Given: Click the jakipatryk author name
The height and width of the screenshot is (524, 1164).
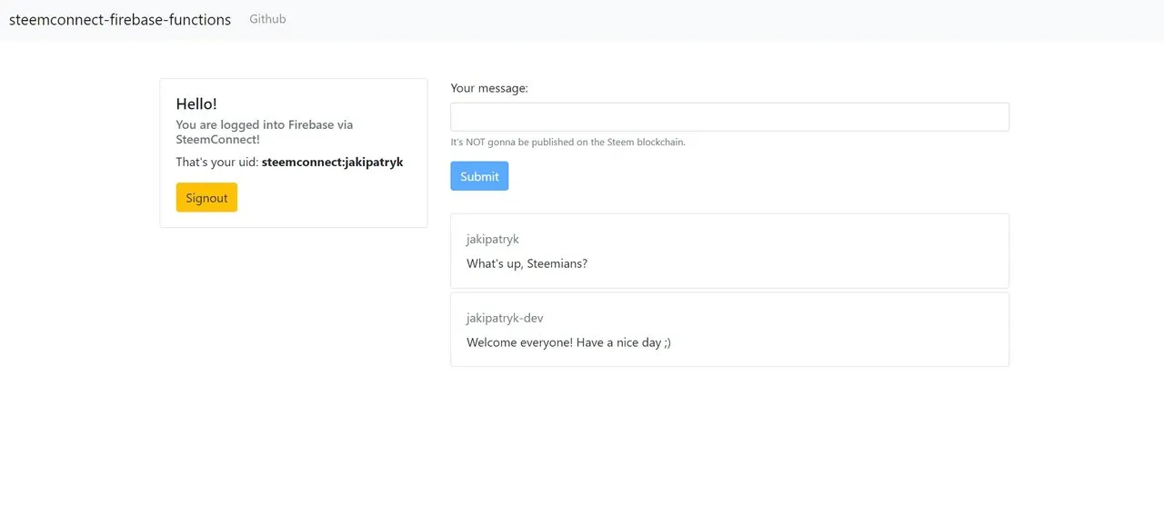Looking at the screenshot, I should (493, 239).
